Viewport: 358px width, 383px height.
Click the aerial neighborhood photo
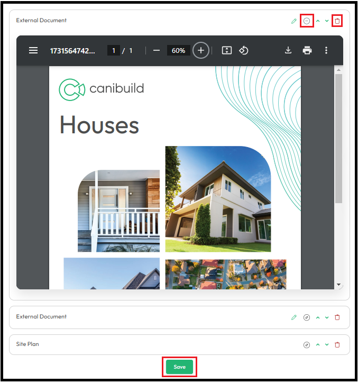(226, 275)
